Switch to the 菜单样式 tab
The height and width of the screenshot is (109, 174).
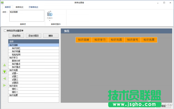point(19,7)
